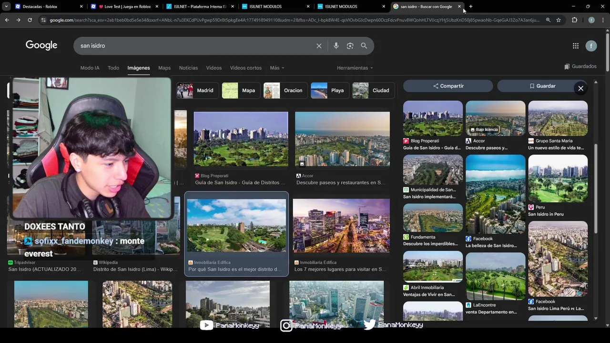This screenshot has width=610, height=343.
Task: Open Tripadvisor San Isidro ACTUALIZADO link
Action: point(44,269)
